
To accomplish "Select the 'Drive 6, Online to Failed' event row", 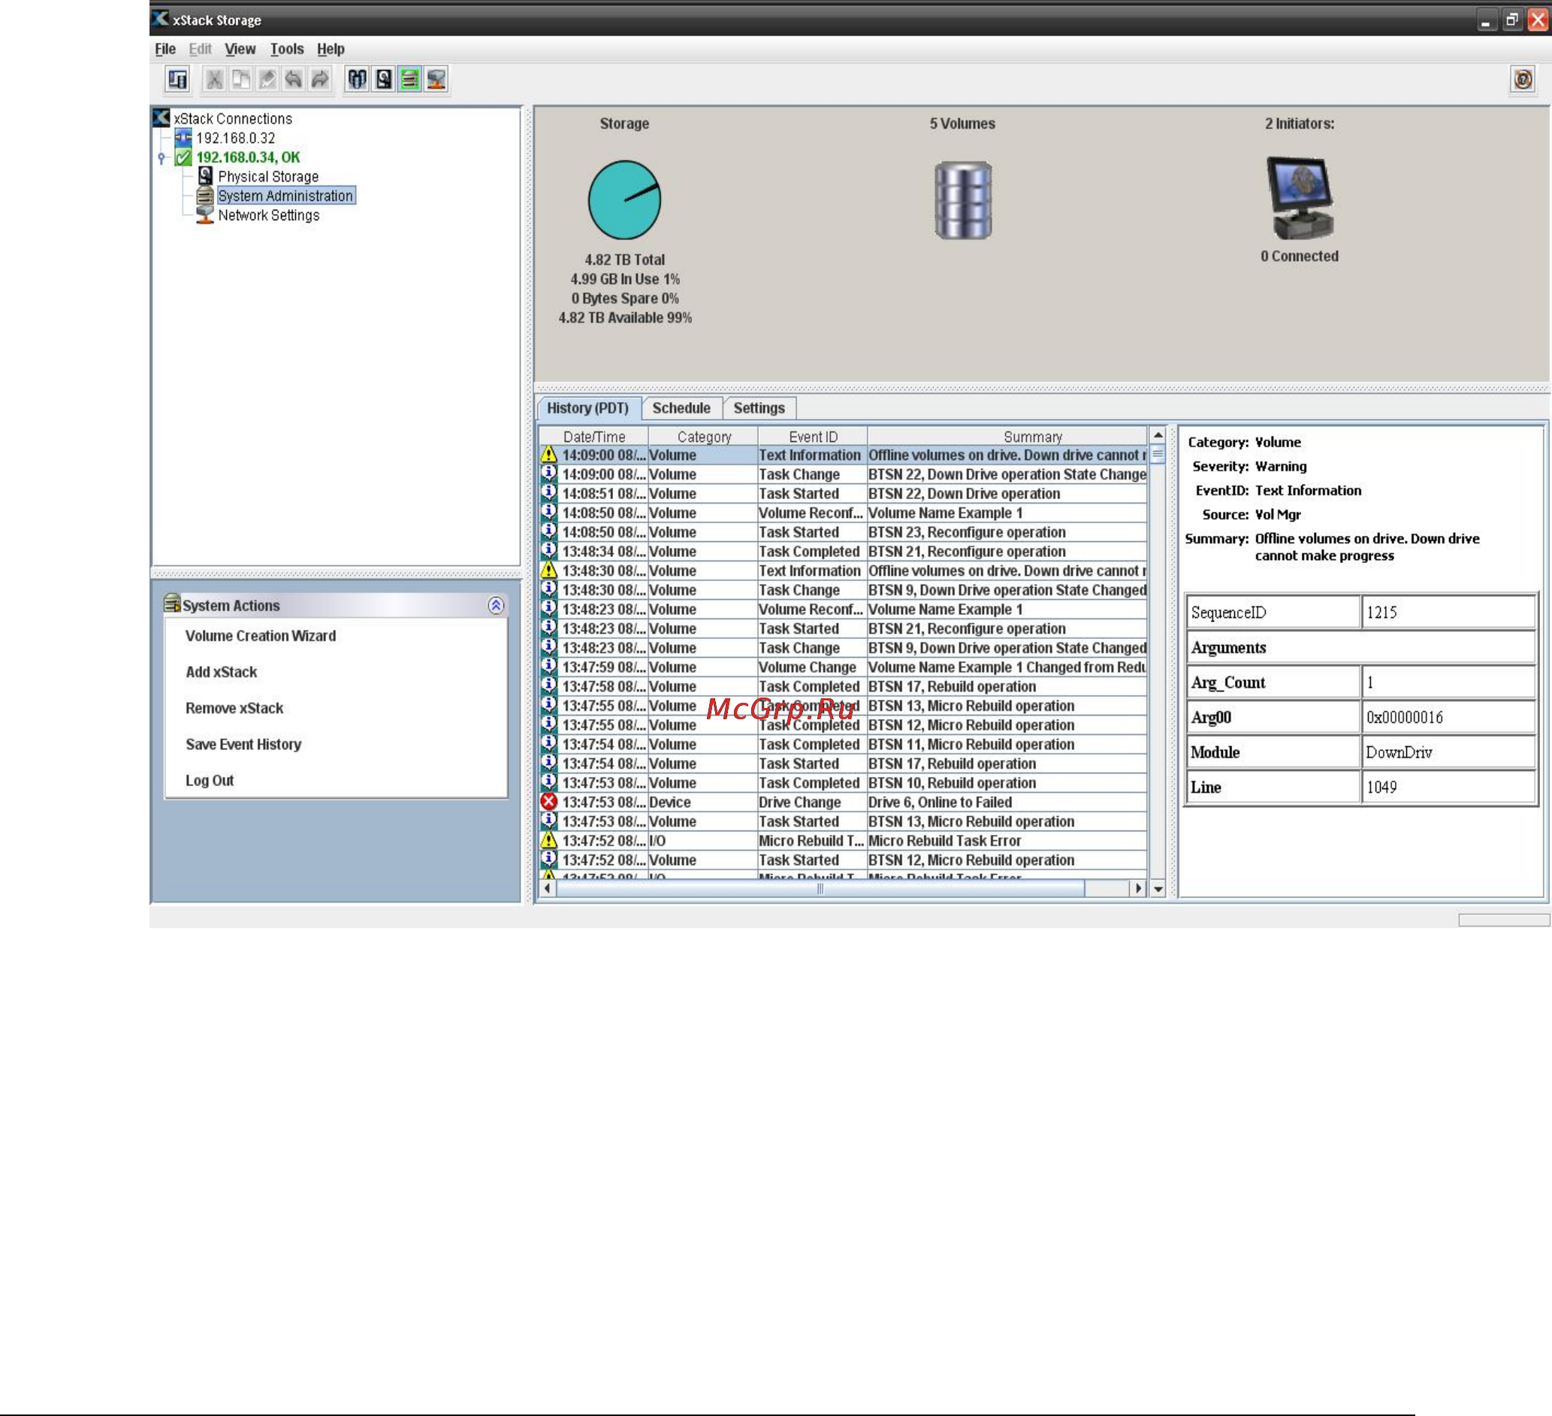I will click(x=843, y=802).
